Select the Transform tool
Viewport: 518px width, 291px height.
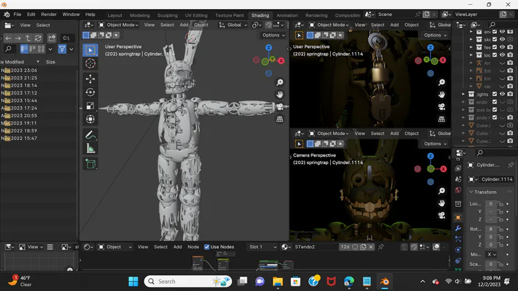(x=90, y=119)
